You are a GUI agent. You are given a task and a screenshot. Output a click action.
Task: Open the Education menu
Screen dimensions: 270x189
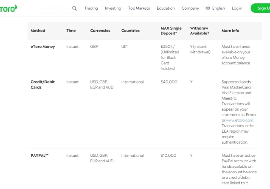166,8
